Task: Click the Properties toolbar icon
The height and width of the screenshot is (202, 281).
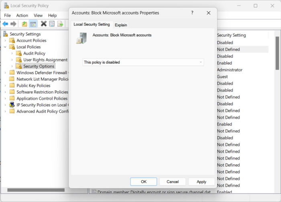Action: (x=52, y=24)
